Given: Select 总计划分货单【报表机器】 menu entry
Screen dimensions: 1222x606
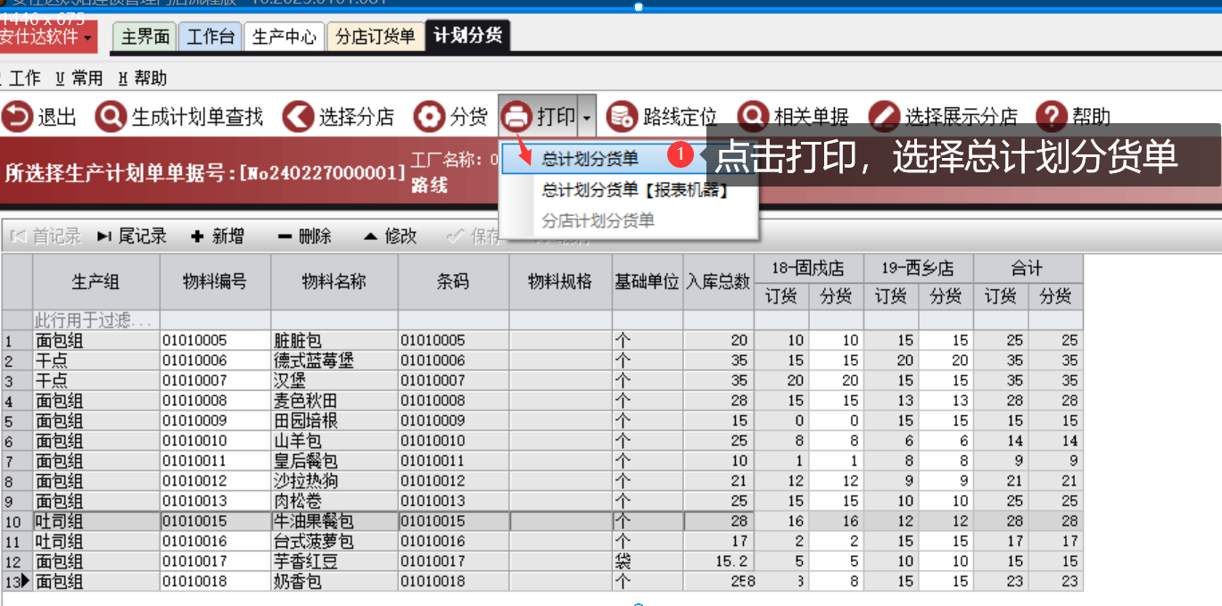Looking at the screenshot, I should click(635, 190).
